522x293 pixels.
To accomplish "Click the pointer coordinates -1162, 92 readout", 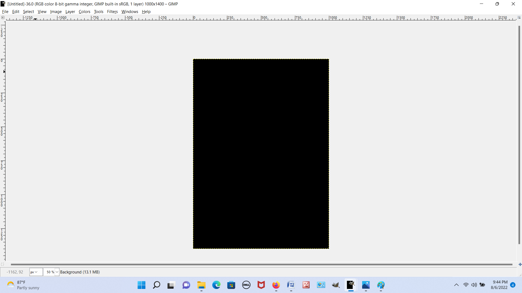I will [15, 272].
